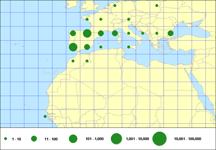Select the small dot in western France at Brittany

tap(87, 19)
